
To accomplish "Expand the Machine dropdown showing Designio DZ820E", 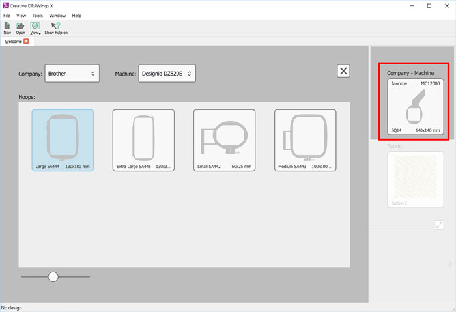I will pos(167,74).
